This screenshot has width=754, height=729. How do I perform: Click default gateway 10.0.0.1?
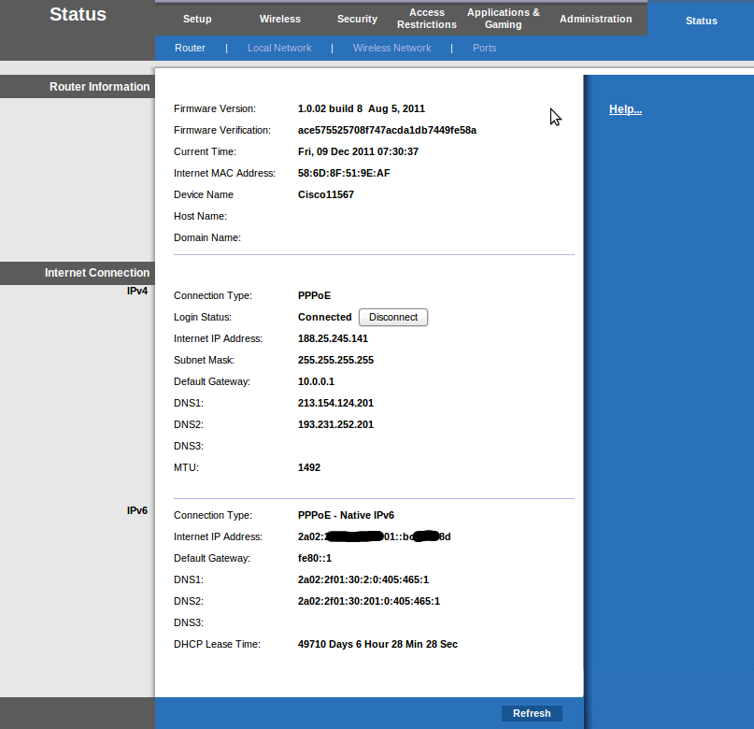[316, 382]
